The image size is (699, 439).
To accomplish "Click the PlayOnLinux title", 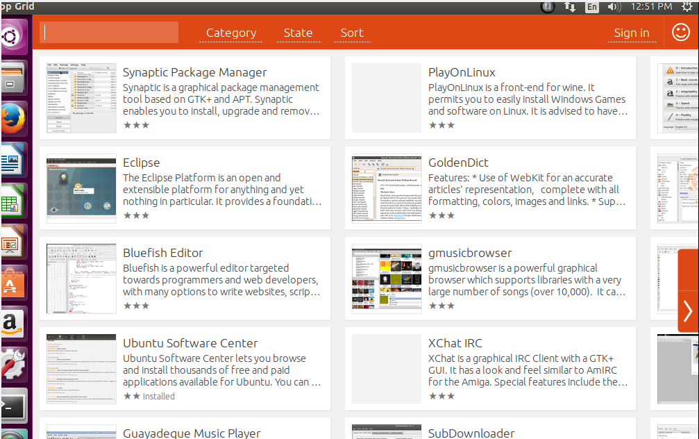I will (x=462, y=72).
